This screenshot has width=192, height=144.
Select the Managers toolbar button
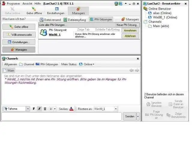(78, 11)
